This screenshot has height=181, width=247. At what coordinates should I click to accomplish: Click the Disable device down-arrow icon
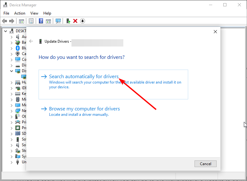pos(83,21)
